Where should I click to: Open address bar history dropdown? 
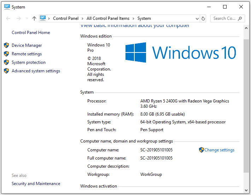(x=197, y=19)
